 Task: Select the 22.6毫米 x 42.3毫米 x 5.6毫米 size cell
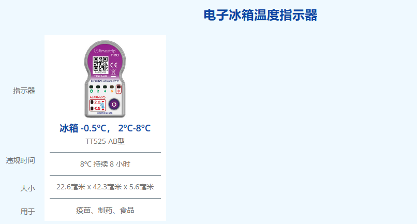point(105,187)
